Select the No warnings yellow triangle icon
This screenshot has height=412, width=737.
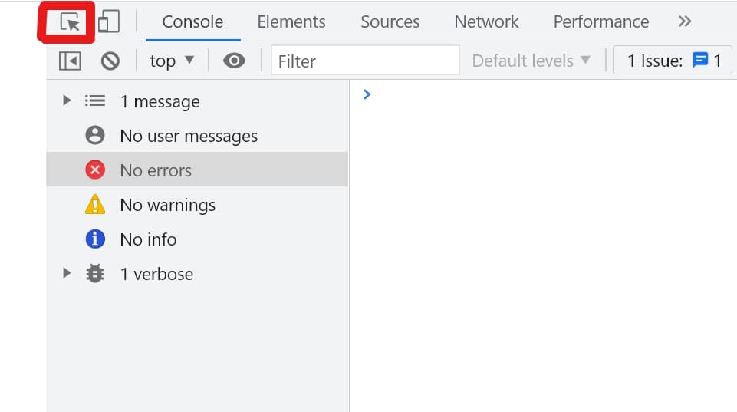[x=95, y=205]
